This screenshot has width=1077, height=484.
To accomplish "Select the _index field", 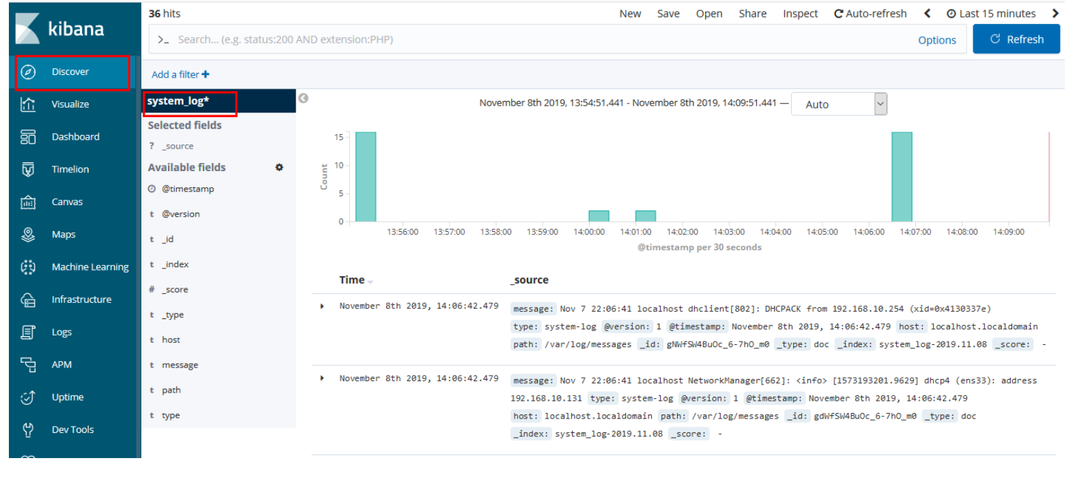I will coord(175,264).
